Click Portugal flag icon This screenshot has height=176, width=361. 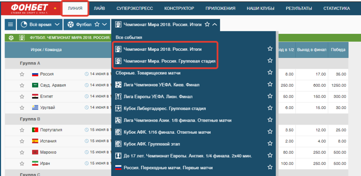[35, 130]
